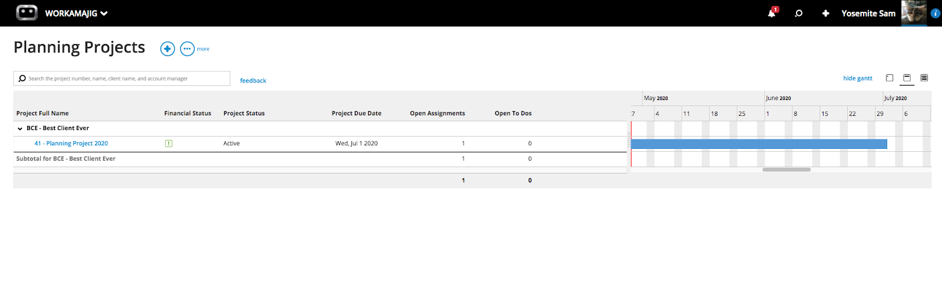Open the notifications bell icon

[x=772, y=13]
